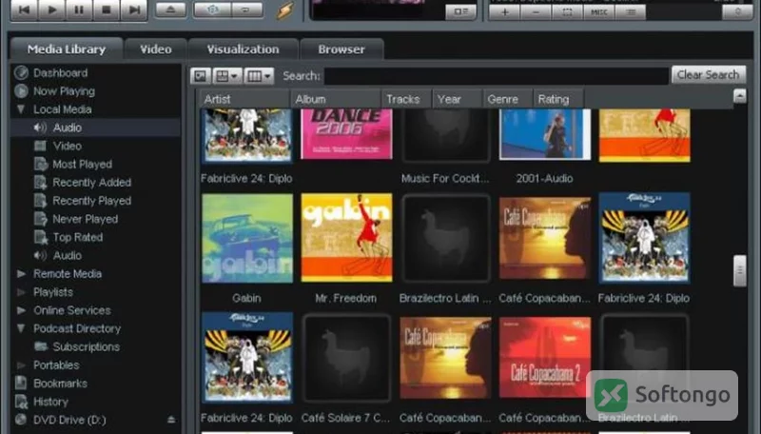The height and width of the screenshot is (434, 761).
Task: Toggle repeat mode
Action: point(246,10)
